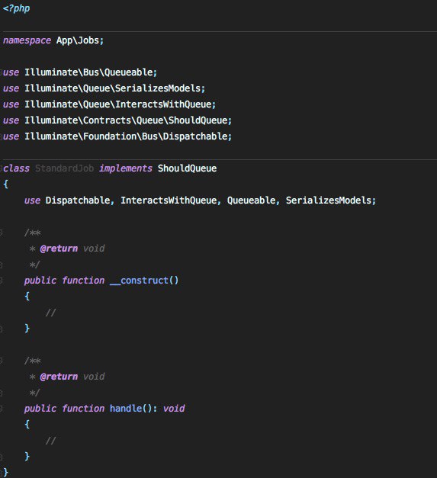Click "function" keyword before __construct
The image size is (437, 478).
(83, 281)
